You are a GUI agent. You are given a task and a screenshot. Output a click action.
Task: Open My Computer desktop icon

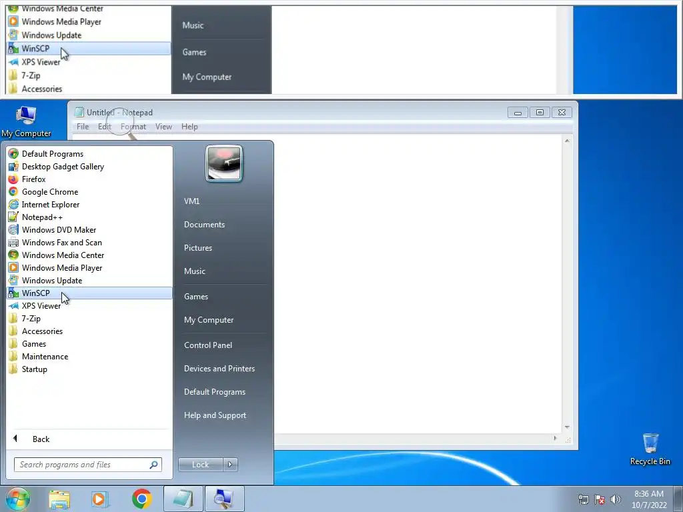click(x=26, y=121)
